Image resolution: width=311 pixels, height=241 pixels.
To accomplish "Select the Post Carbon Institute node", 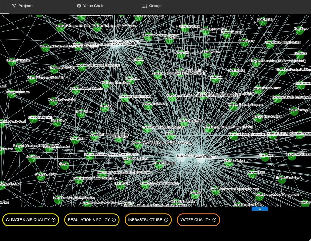I will pos(184,123).
